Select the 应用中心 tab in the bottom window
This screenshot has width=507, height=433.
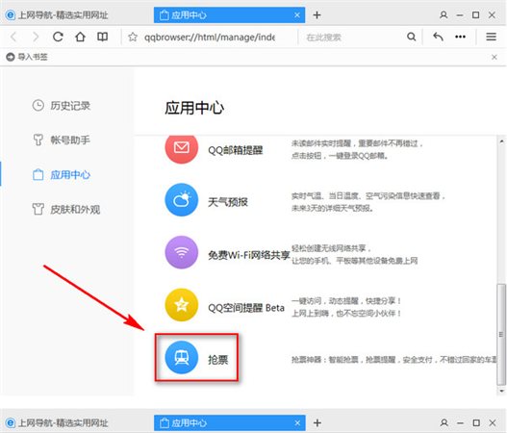pos(230,423)
